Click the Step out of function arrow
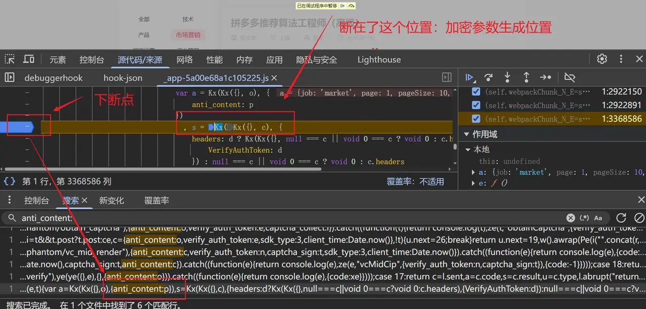This screenshot has width=646, height=309. [x=526, y=77]
